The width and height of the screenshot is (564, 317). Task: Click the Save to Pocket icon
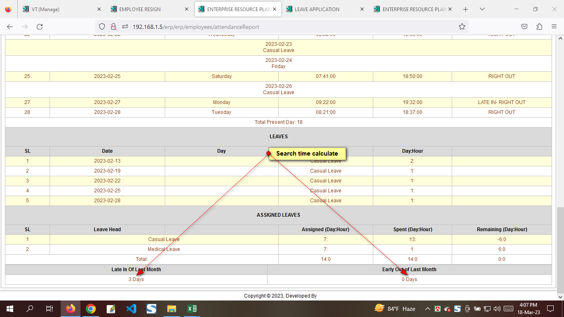coord(524,27)
